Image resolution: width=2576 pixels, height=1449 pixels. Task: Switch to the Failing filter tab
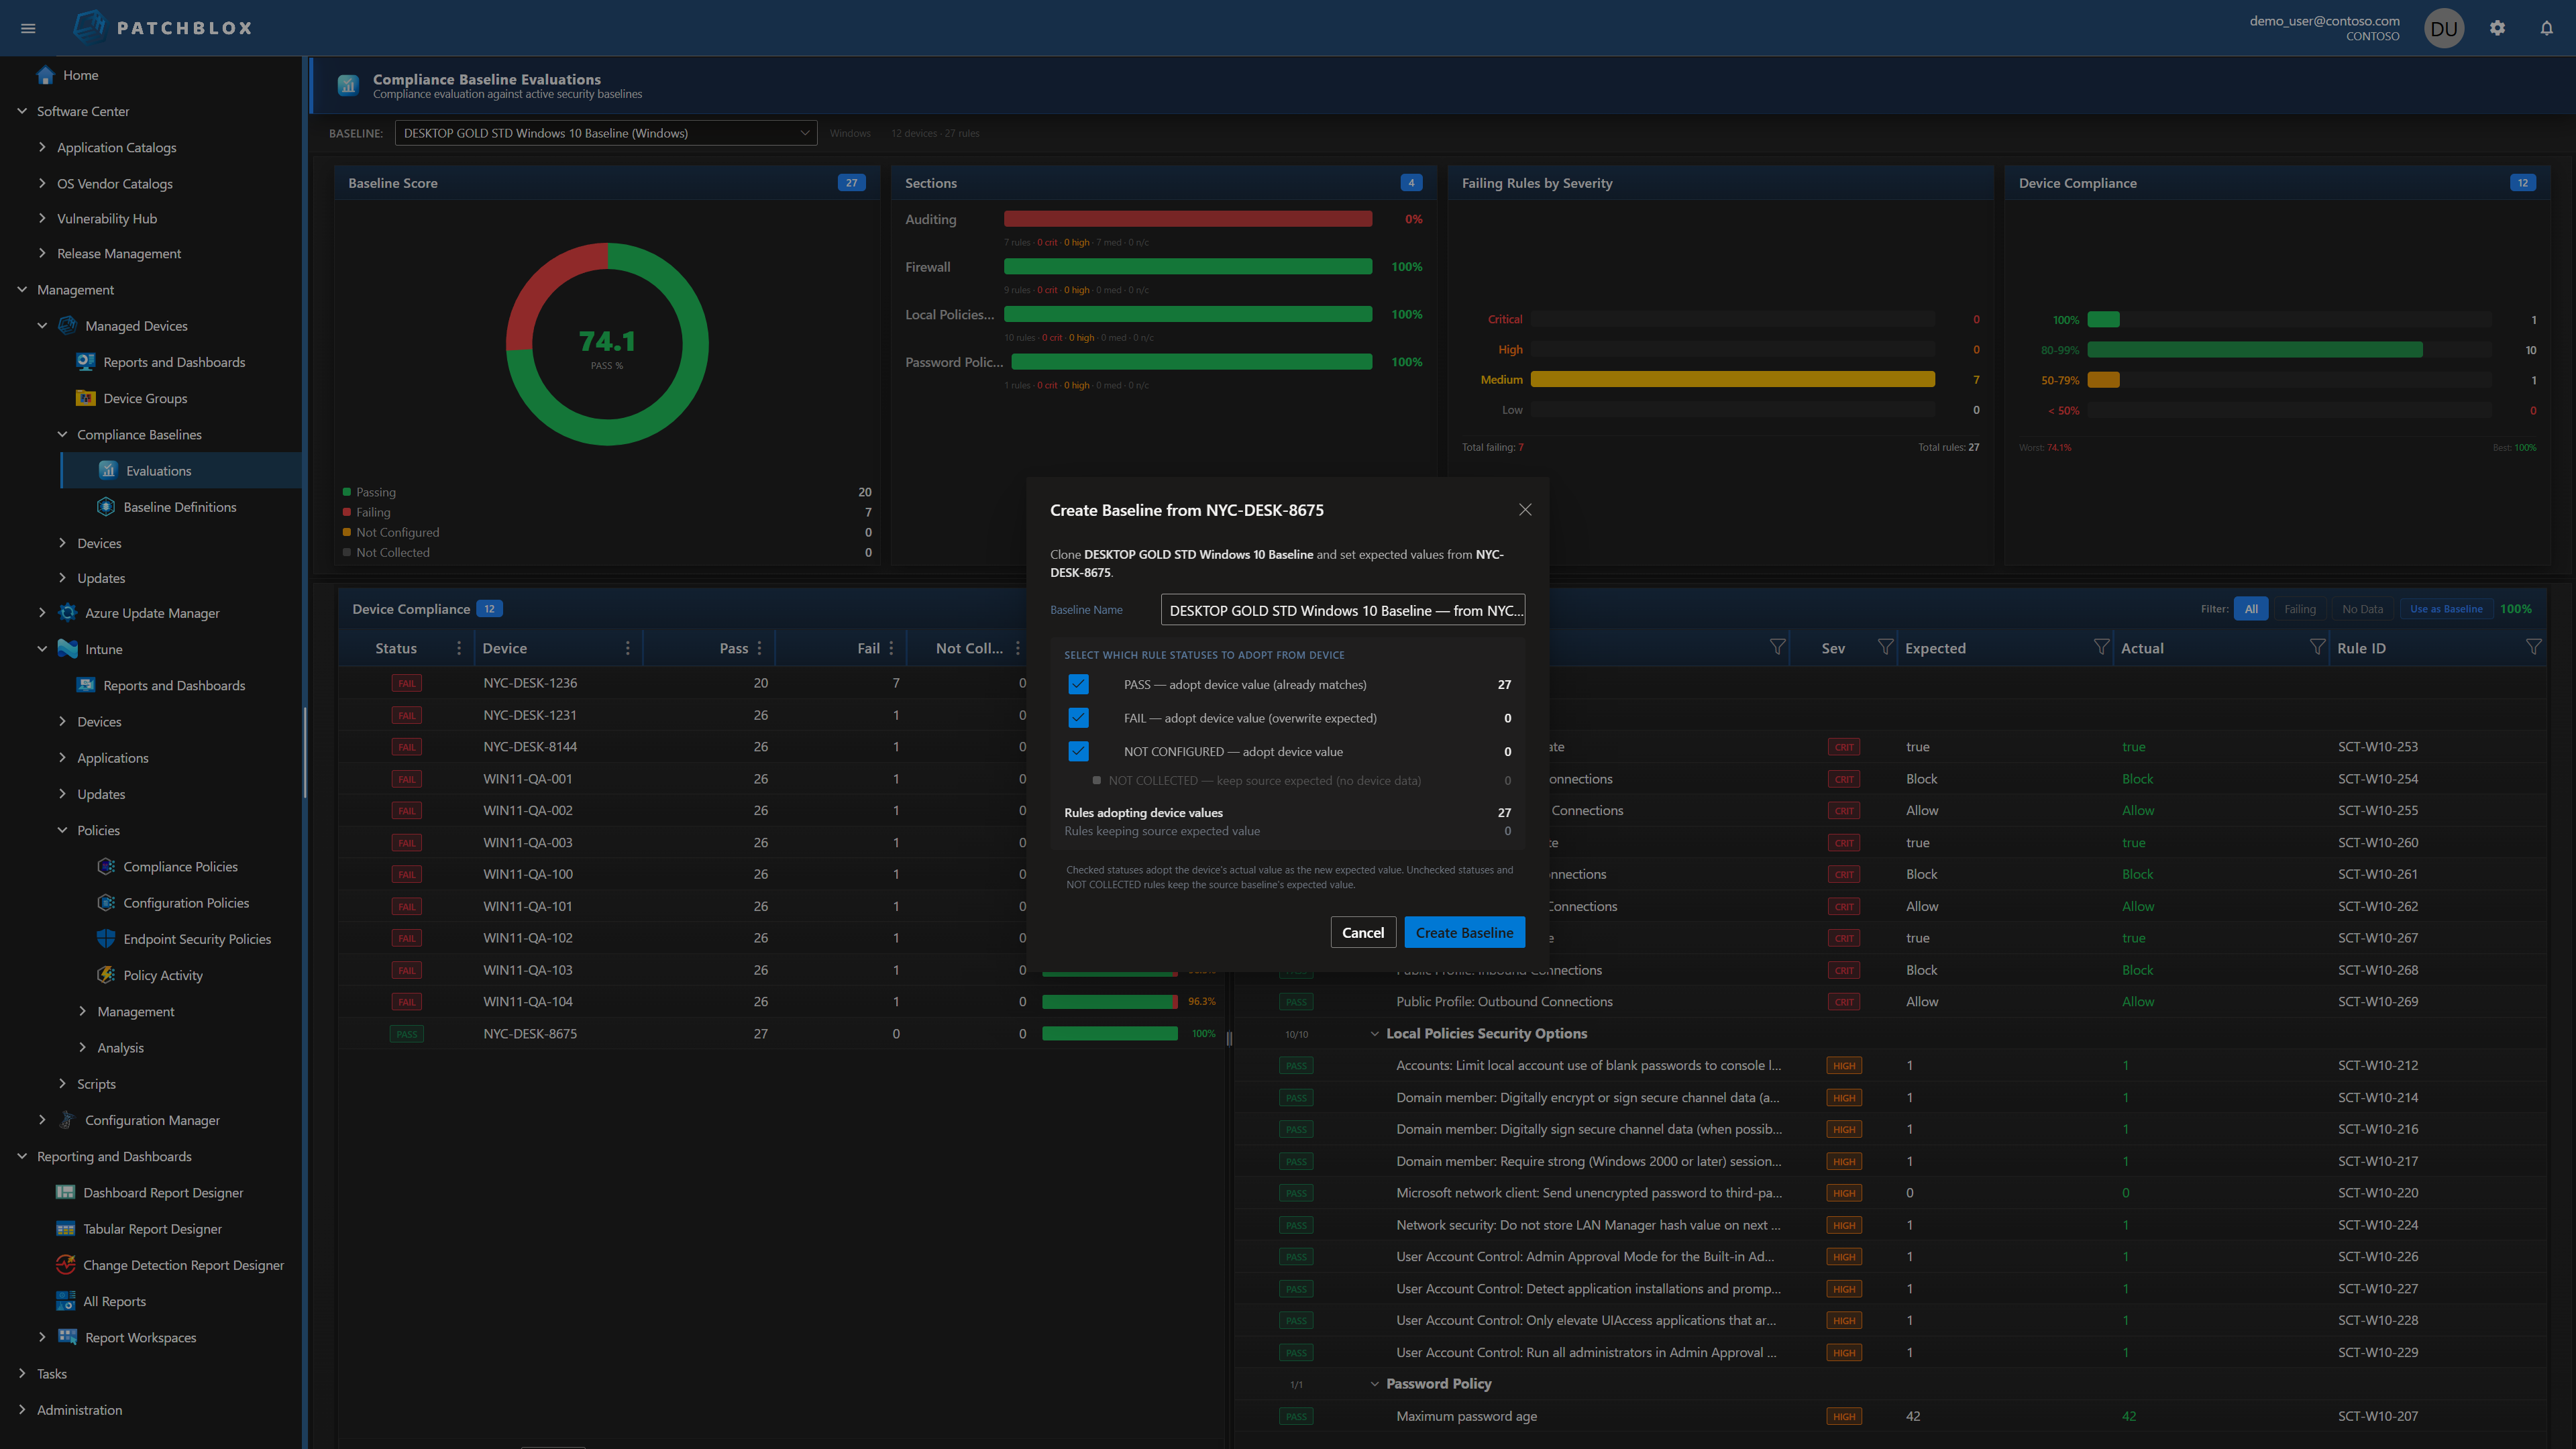point(2301,608)
